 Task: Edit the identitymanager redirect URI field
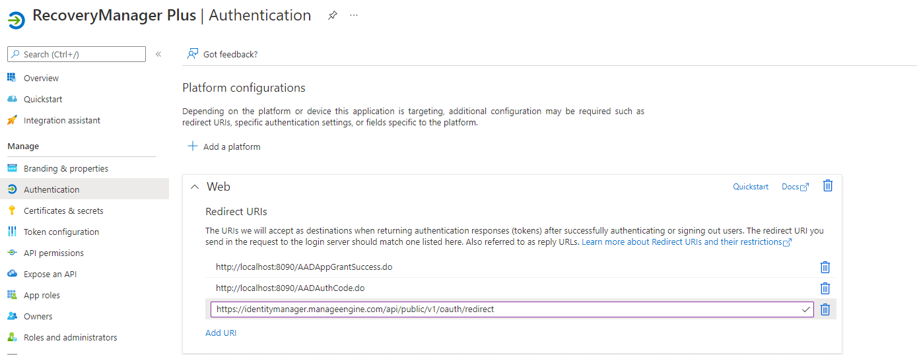[x=502, y=309]
